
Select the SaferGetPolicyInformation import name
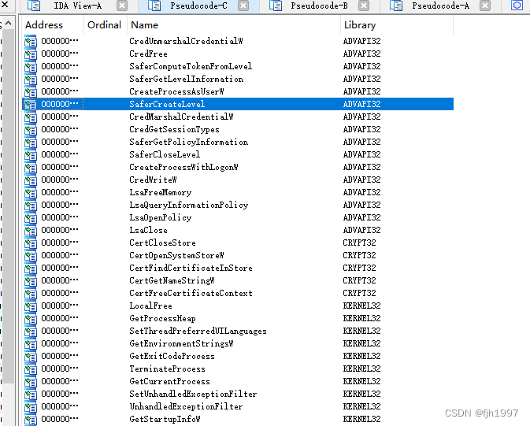188,142
